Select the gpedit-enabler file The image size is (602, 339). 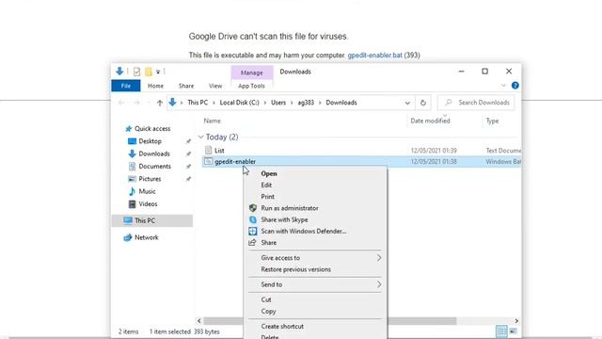click(235, 161)
